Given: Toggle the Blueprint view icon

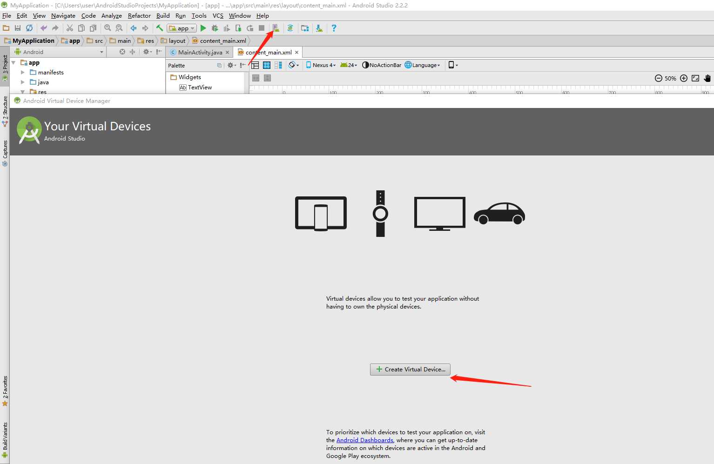Looking at the screenshot, I should pos(267,65).
